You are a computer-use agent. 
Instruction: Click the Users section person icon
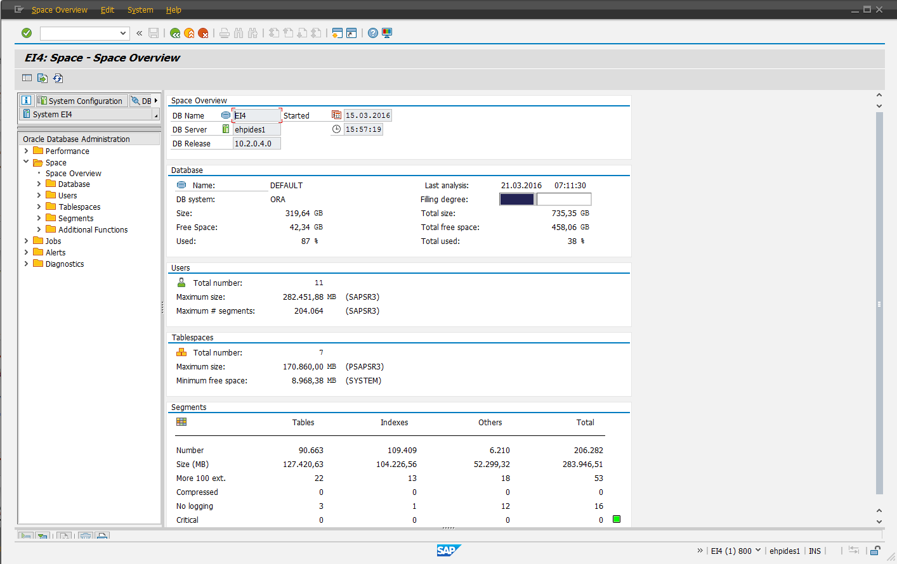pyautogui.click(x=181, y=283)
